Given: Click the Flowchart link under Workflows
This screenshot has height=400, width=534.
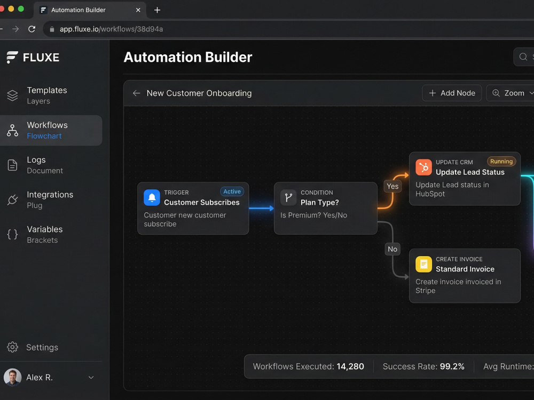Looking at the screenshot, I should coord(44,135).
